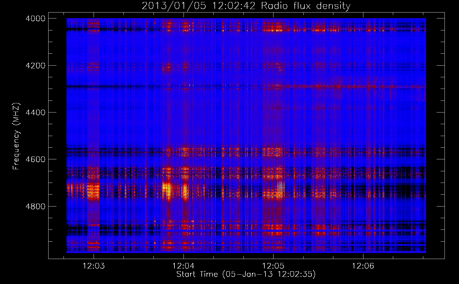Click the 4400 frequency axis label
Viewport: 459px width, 284px height.
35,112
